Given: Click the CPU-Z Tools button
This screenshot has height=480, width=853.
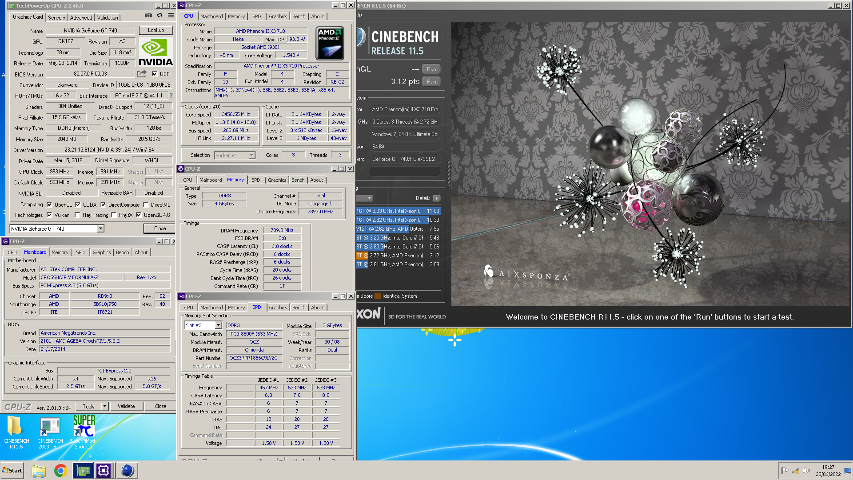Looking at the screenshot, I should coord(88,406).
